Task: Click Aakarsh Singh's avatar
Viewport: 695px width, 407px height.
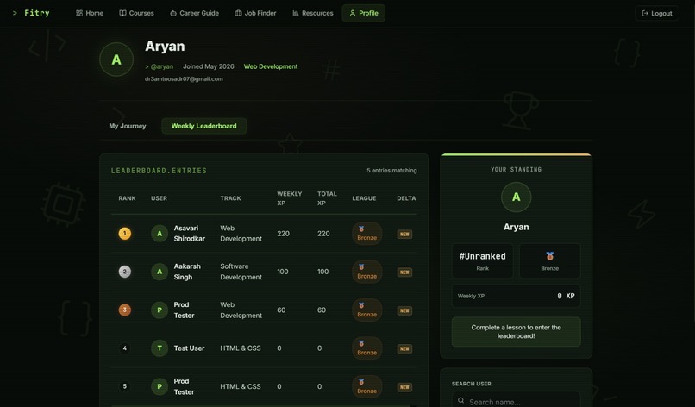Action: tap(160, 272)
